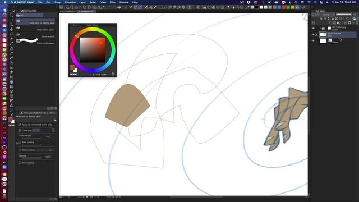Select the Gradient tool
This screenshot has width=359, height=202.
pyautogui.click(x=11, y=86)
